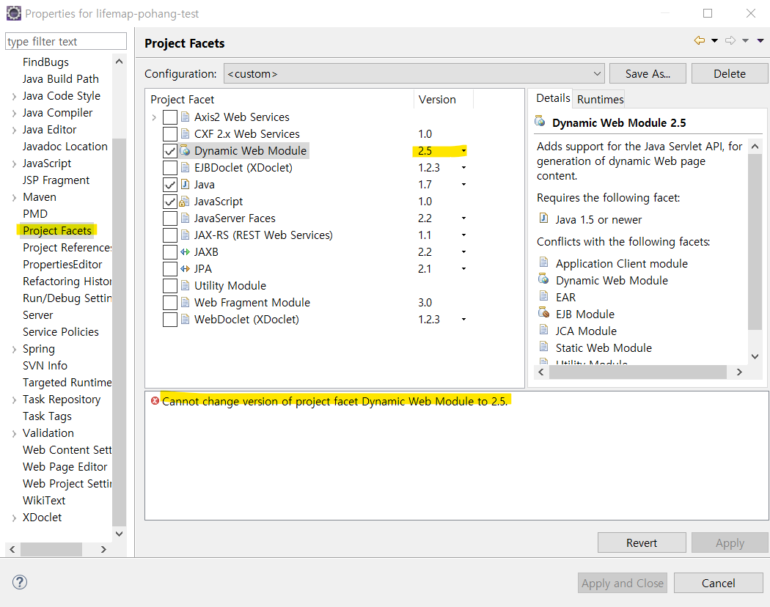Open the view menu triangle at top right
Image resolution: width=770 pixels, height=607 pixels.
(760, 41)
